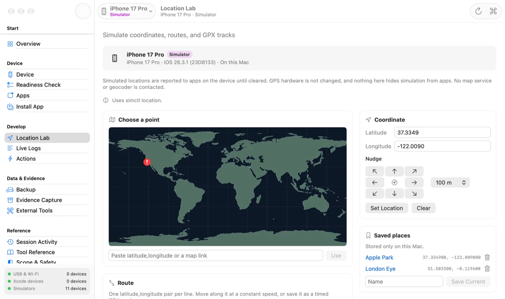Nudge location south-west with diagonal arrow
The height and width of the screenshot is (299, 505).
click(x=375, y=193)
